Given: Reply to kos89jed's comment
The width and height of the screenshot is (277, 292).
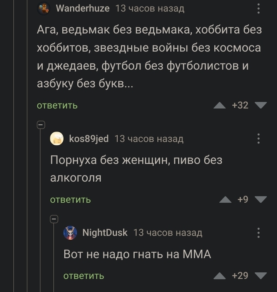Looking at the screenshot, I should [70, 199].
